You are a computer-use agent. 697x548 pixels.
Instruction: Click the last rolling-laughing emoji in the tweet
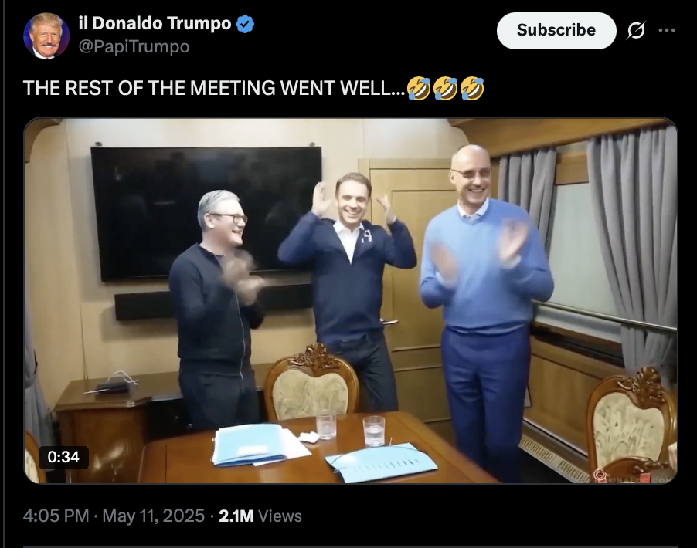[x=472, y=88]
